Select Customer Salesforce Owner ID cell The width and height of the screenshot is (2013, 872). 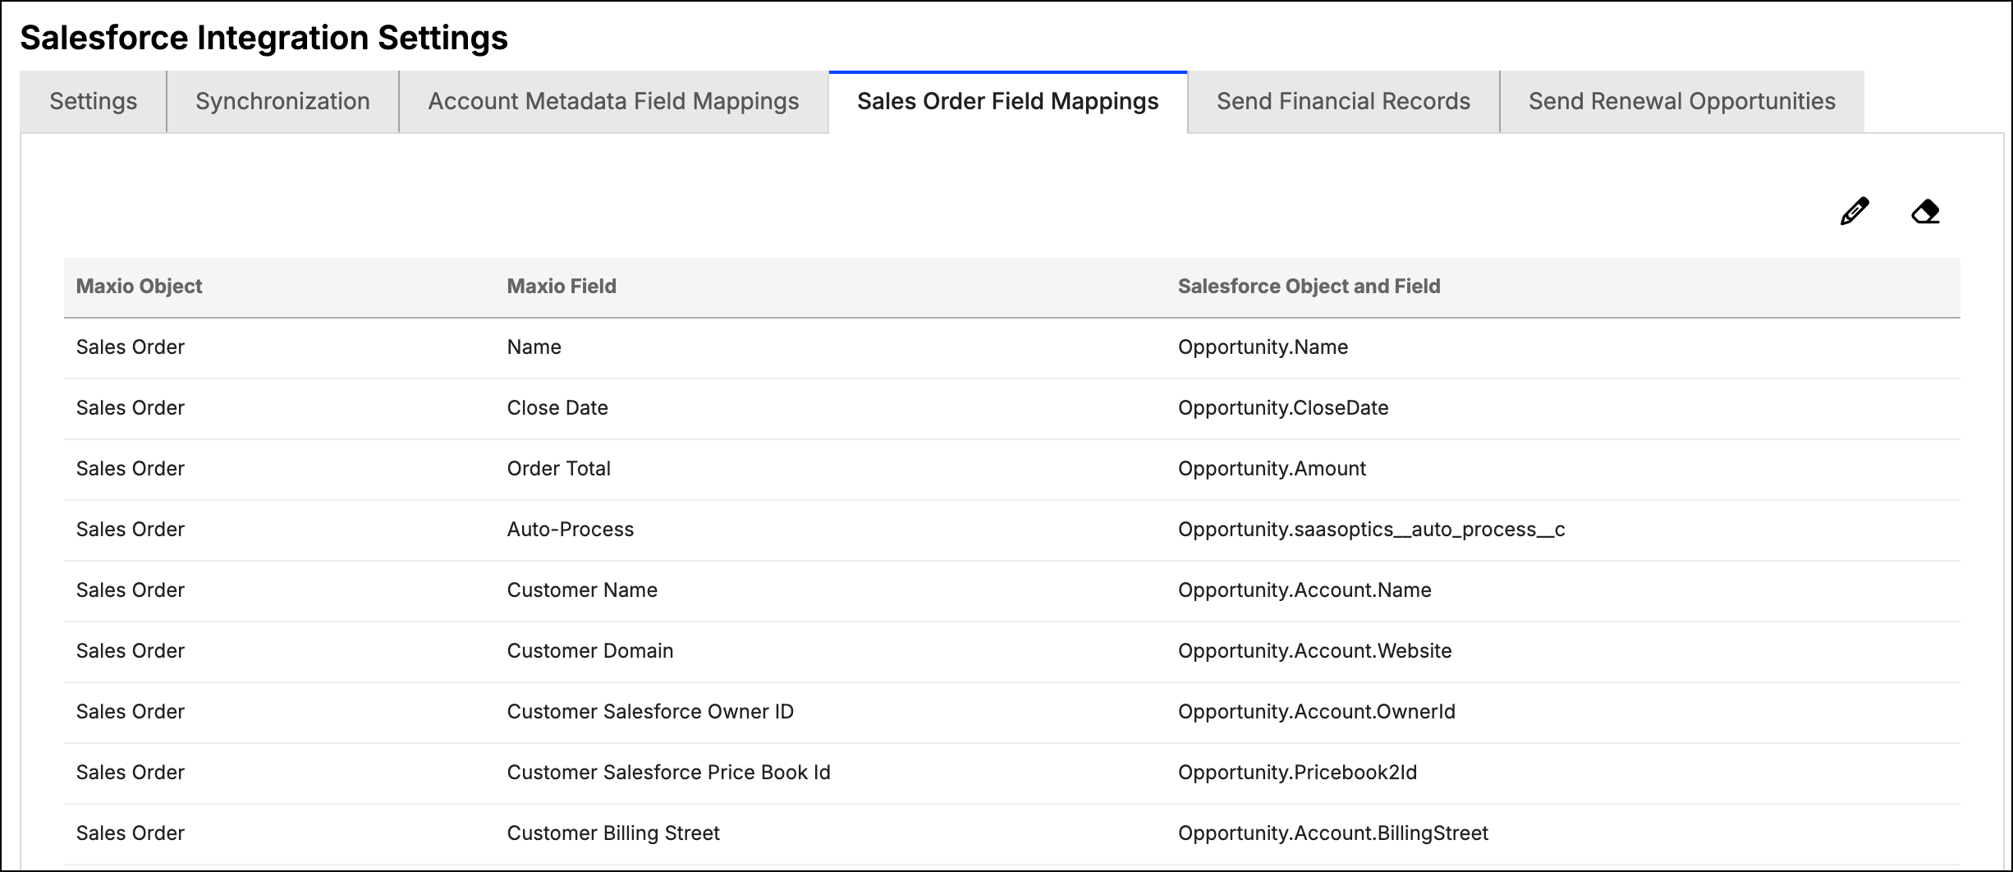click(650, 712)
